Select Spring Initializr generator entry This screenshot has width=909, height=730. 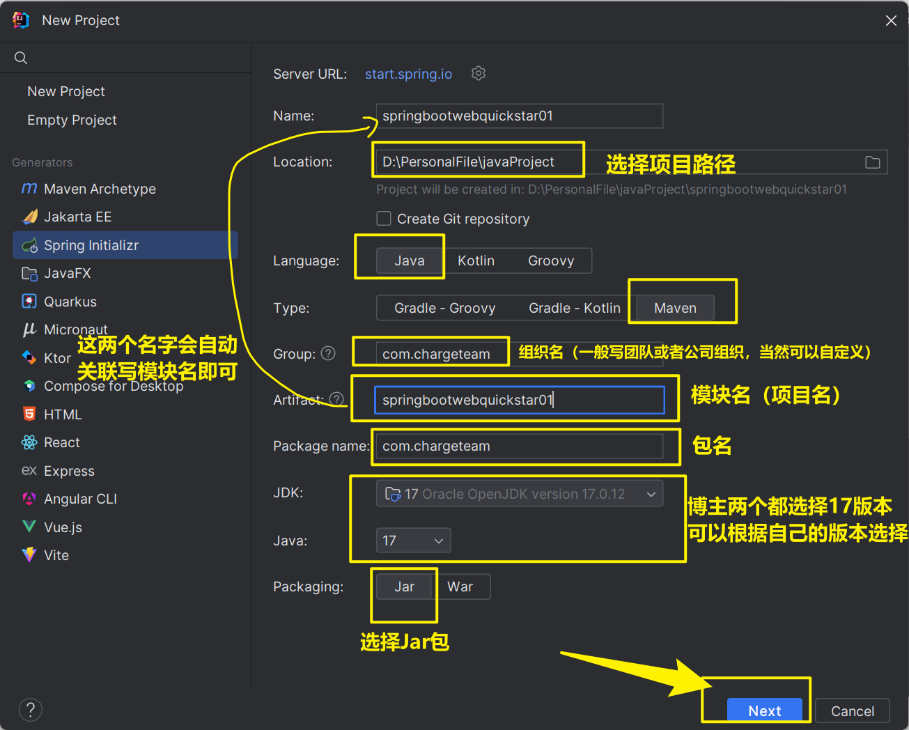click(125, 245)
